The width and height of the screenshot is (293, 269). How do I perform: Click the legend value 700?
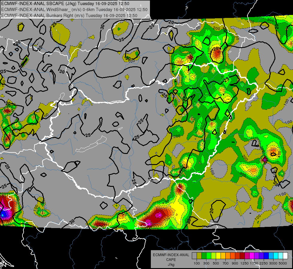pos(226,263)
